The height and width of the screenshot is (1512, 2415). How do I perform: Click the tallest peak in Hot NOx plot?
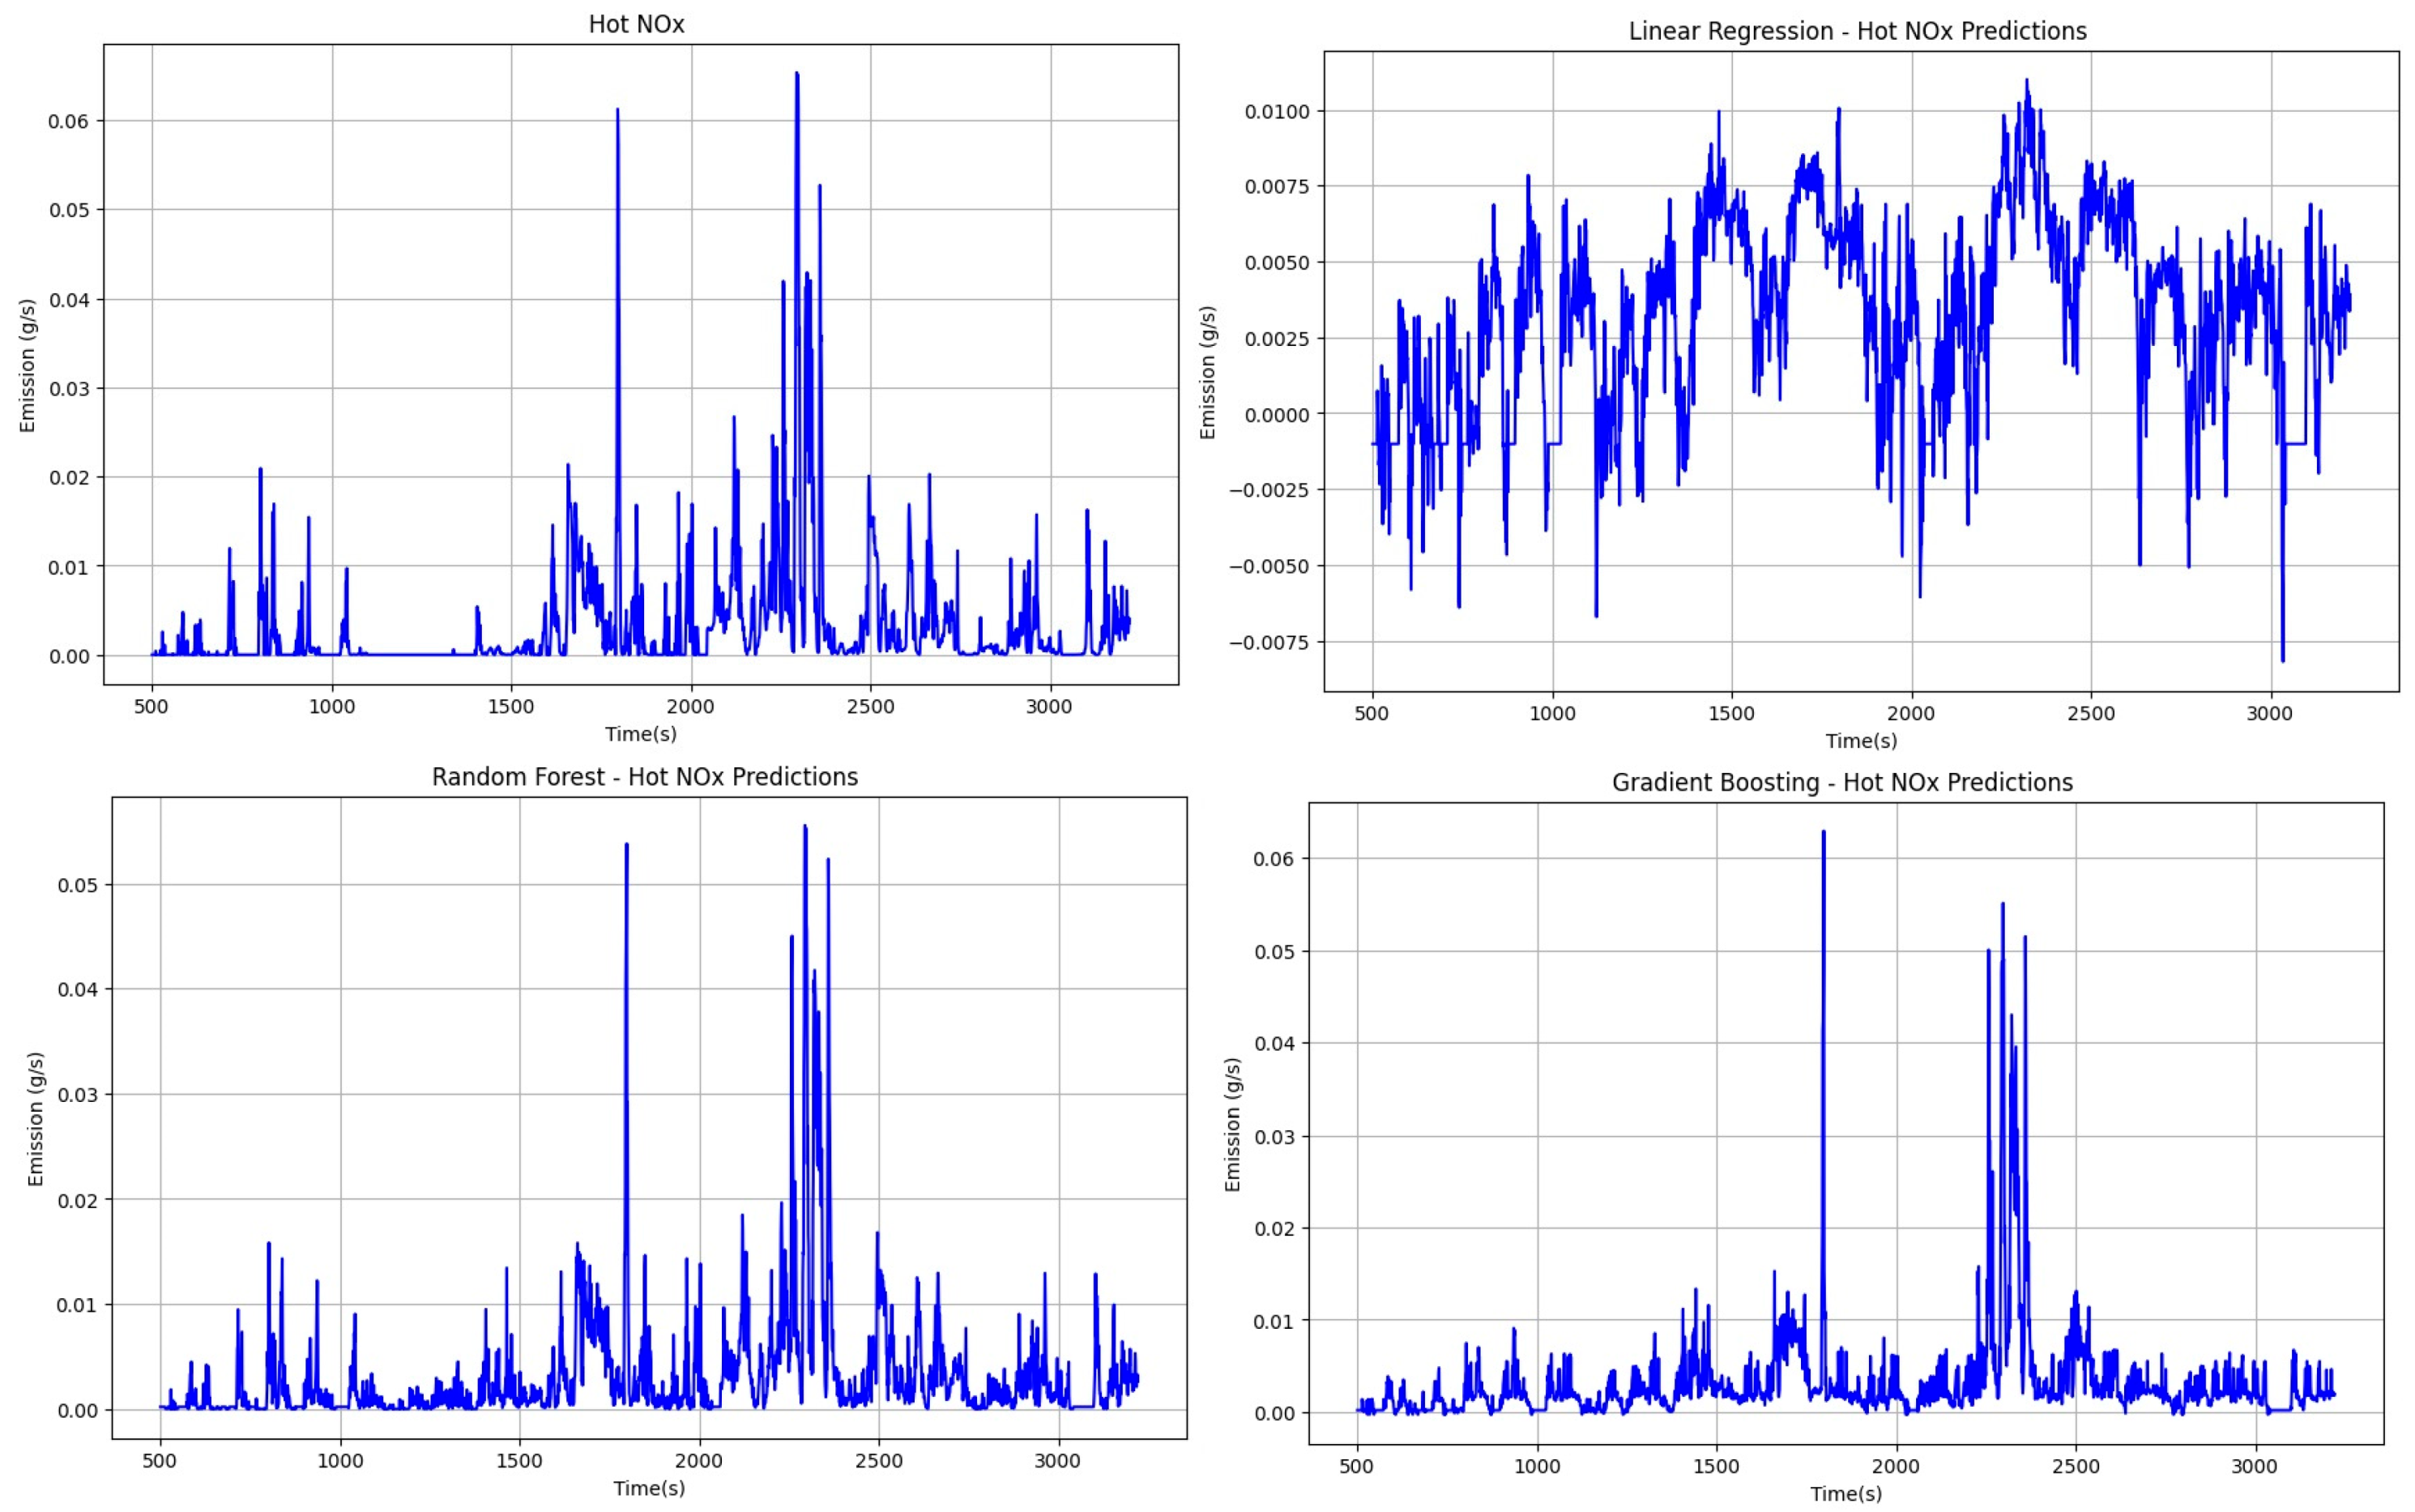click(x=796, y=74)
